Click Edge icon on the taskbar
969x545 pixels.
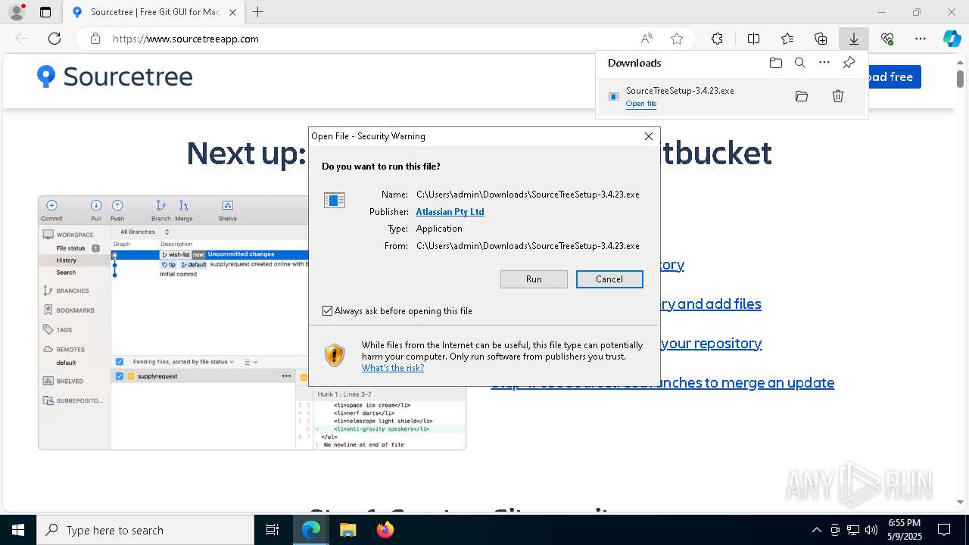[x=311, y=530]
